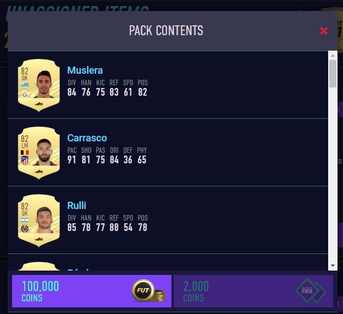The height and width of the screenshot is (314, 343).
Task: Click Belgium flag on Carrasco card
Action: click(x=25, y=152)
